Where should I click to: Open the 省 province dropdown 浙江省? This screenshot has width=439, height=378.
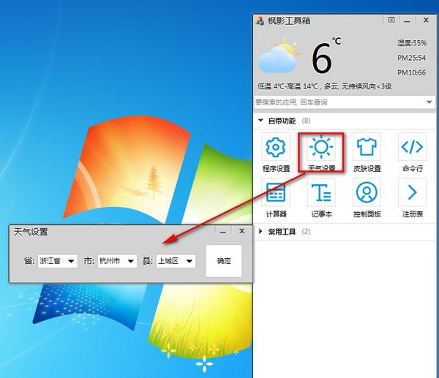(x=57, y=261)
